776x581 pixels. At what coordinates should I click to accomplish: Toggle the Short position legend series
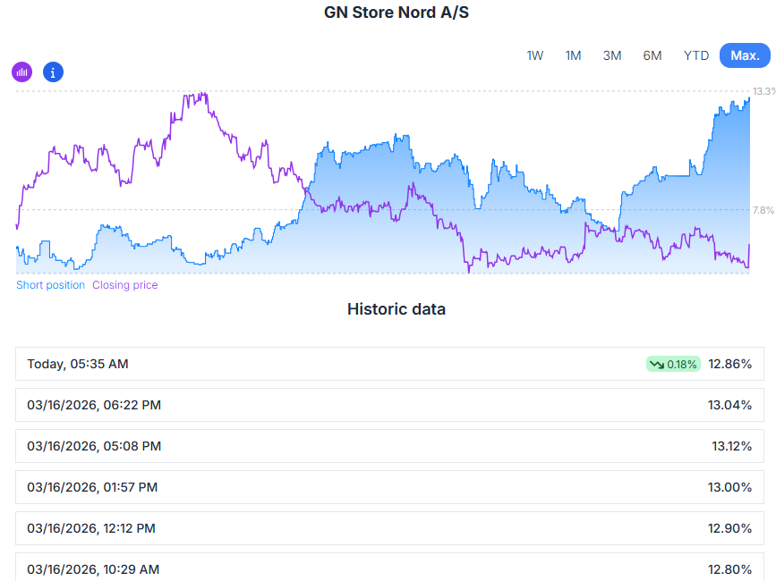pos(50,285)
